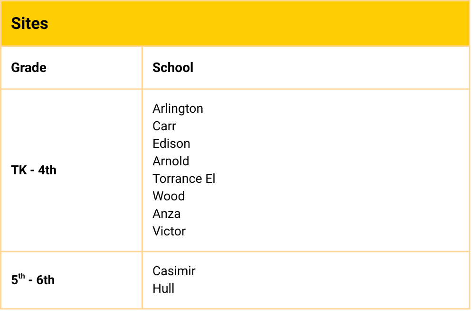Click the Edison school name

pos(171,144)
